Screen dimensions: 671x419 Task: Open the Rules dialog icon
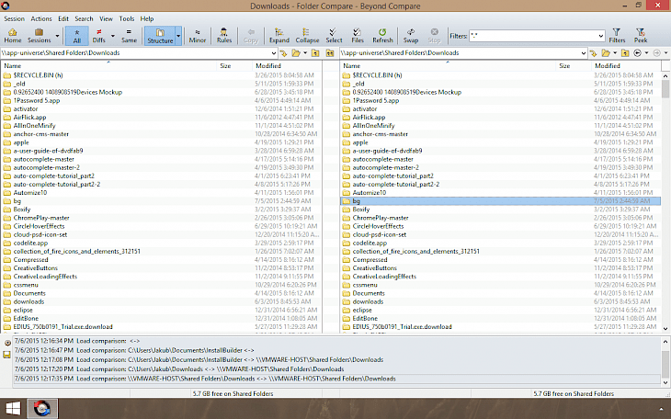[x=223, y=36]
